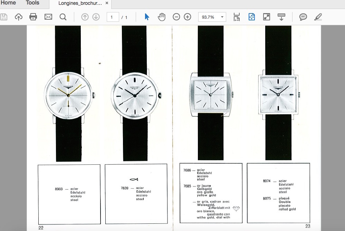The image size is (345, 231).
Task: Switch to the Home tab
Action: (8, 3)
